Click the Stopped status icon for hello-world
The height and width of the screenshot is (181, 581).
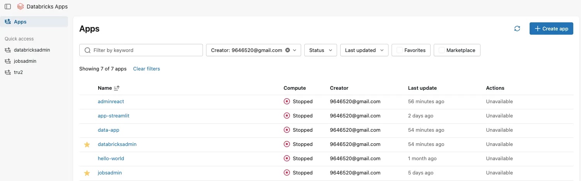pos(287,159)
